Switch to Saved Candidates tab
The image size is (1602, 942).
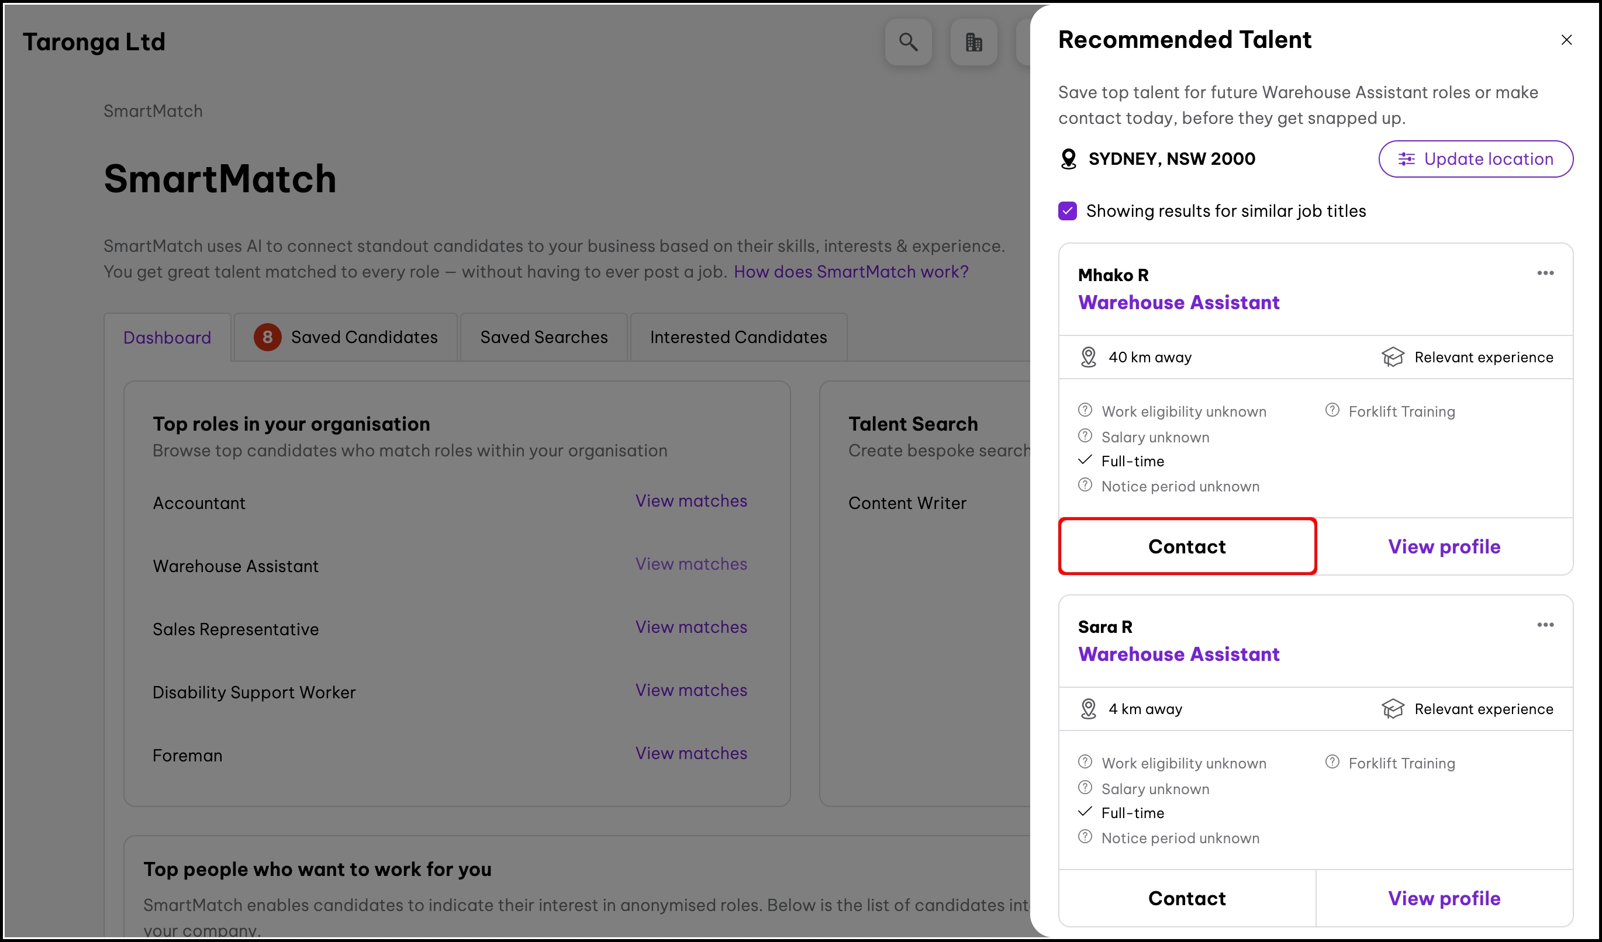(x=346, y=337)
